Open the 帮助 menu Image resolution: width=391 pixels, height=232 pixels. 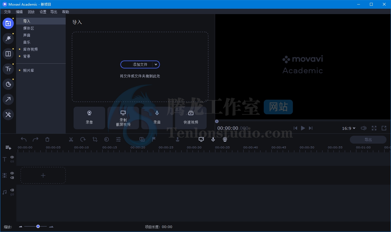(x=65, y=12)
